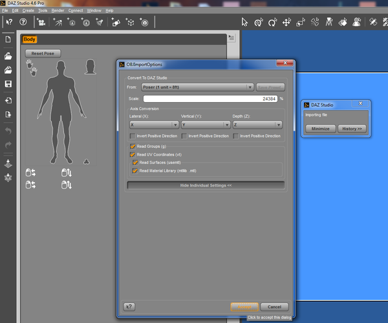The width and height of the screenshot is (388, 323).
Task: Create a new primitive cube
Action: 130,22
